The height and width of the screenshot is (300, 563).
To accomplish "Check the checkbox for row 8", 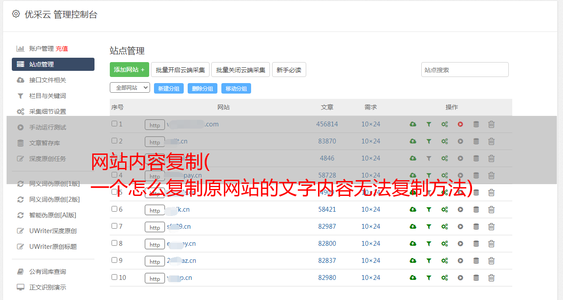I will click(114, 243).
